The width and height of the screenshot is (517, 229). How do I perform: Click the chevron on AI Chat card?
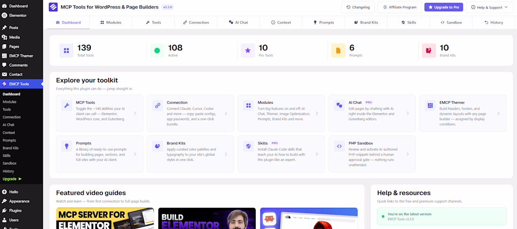(407, 113)
